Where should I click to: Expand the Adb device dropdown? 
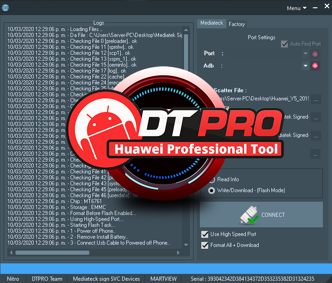coord(306,66)
